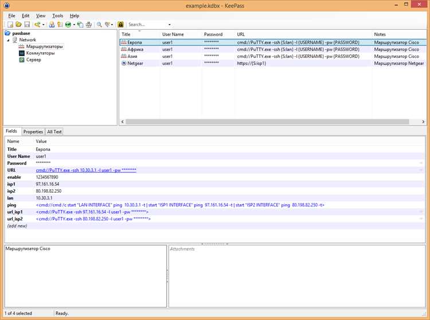The height and width of the screenshot is (320, 430).
Task: Open the Tools menu
Action: click(57, 15)
